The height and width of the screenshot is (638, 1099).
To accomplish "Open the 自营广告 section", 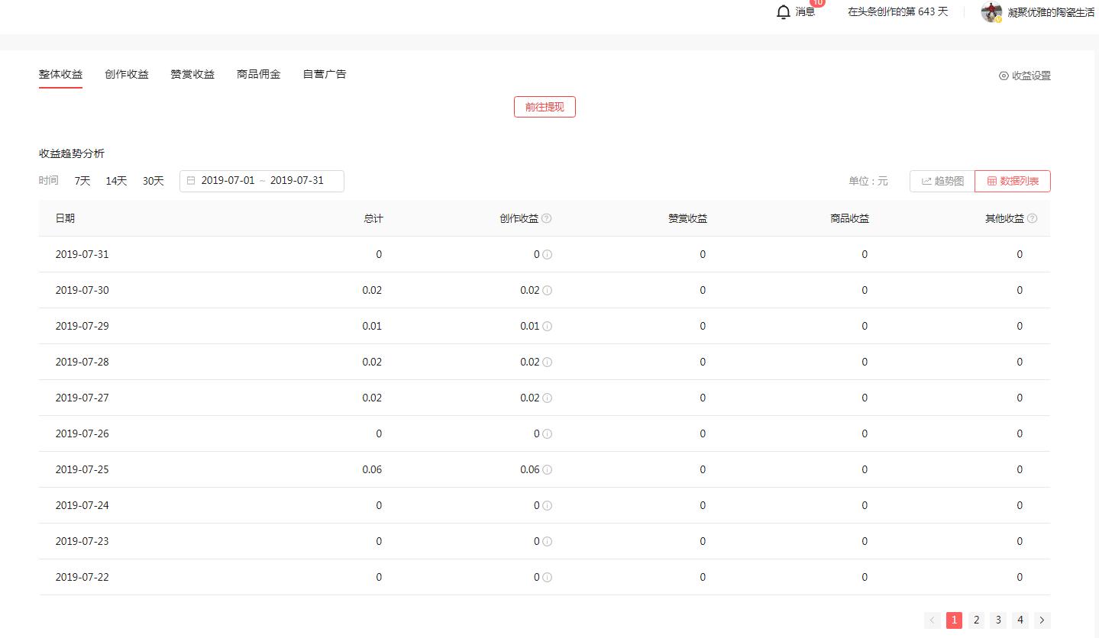I will point(323,74).
